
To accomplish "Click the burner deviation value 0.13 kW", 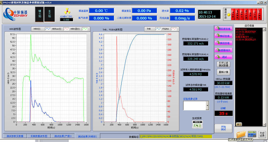I will point(224,97).
